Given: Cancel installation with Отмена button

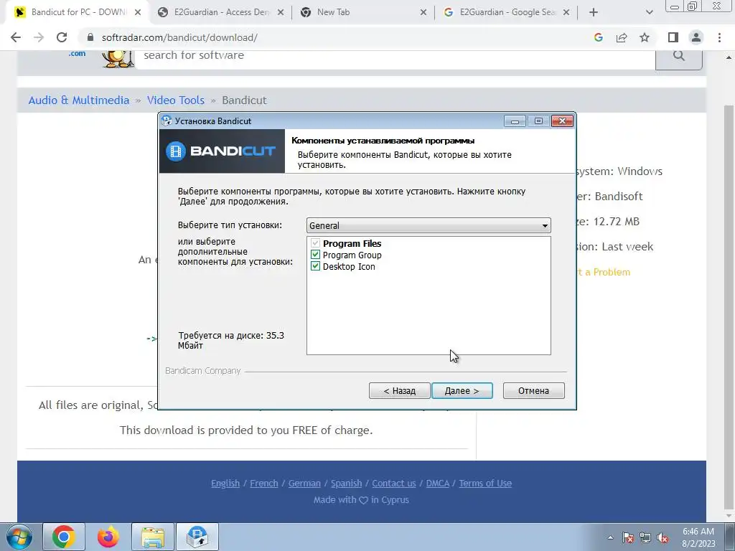Looking at the screenshot, I should point(533,391).
